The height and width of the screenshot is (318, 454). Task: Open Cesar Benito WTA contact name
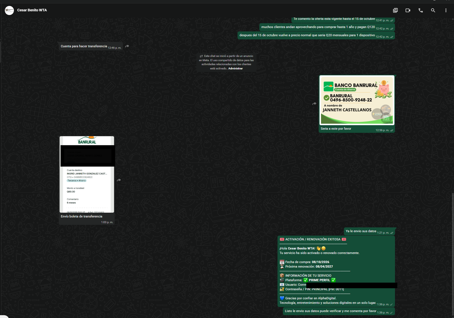[x=32, y=10]
